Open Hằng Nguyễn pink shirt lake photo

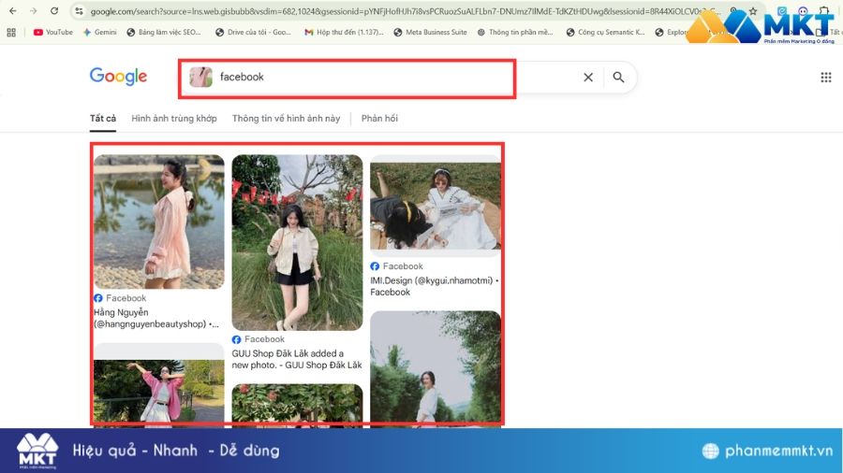tap(159, 222)
